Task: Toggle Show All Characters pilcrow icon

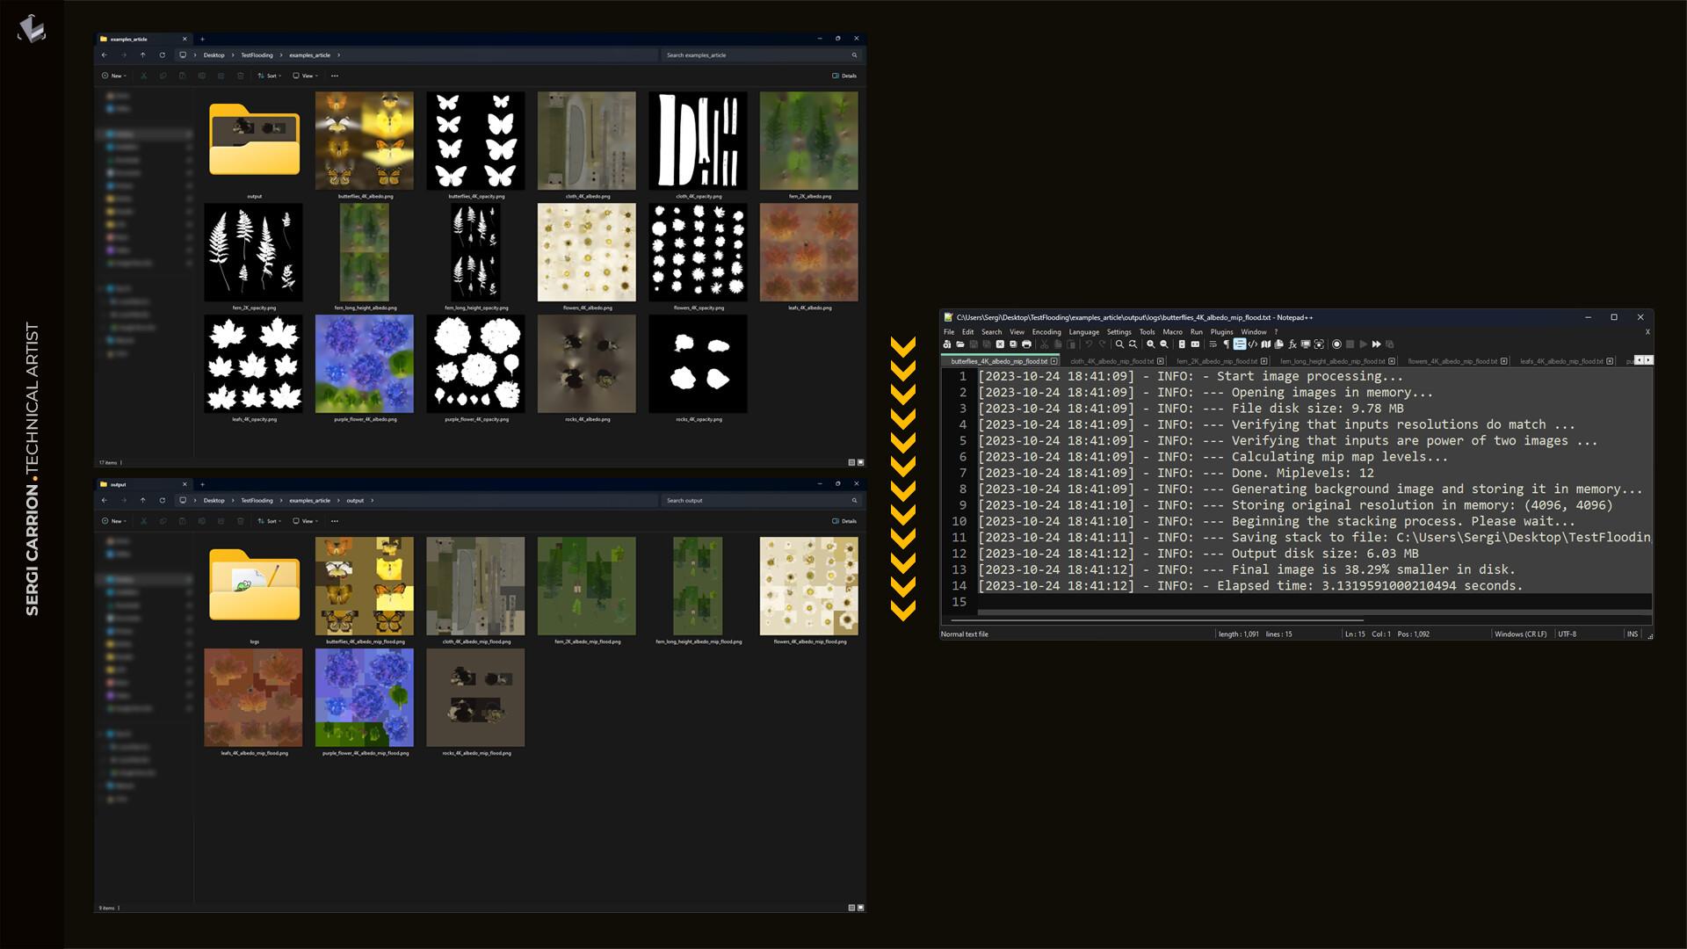Action: pos(1227,344)
